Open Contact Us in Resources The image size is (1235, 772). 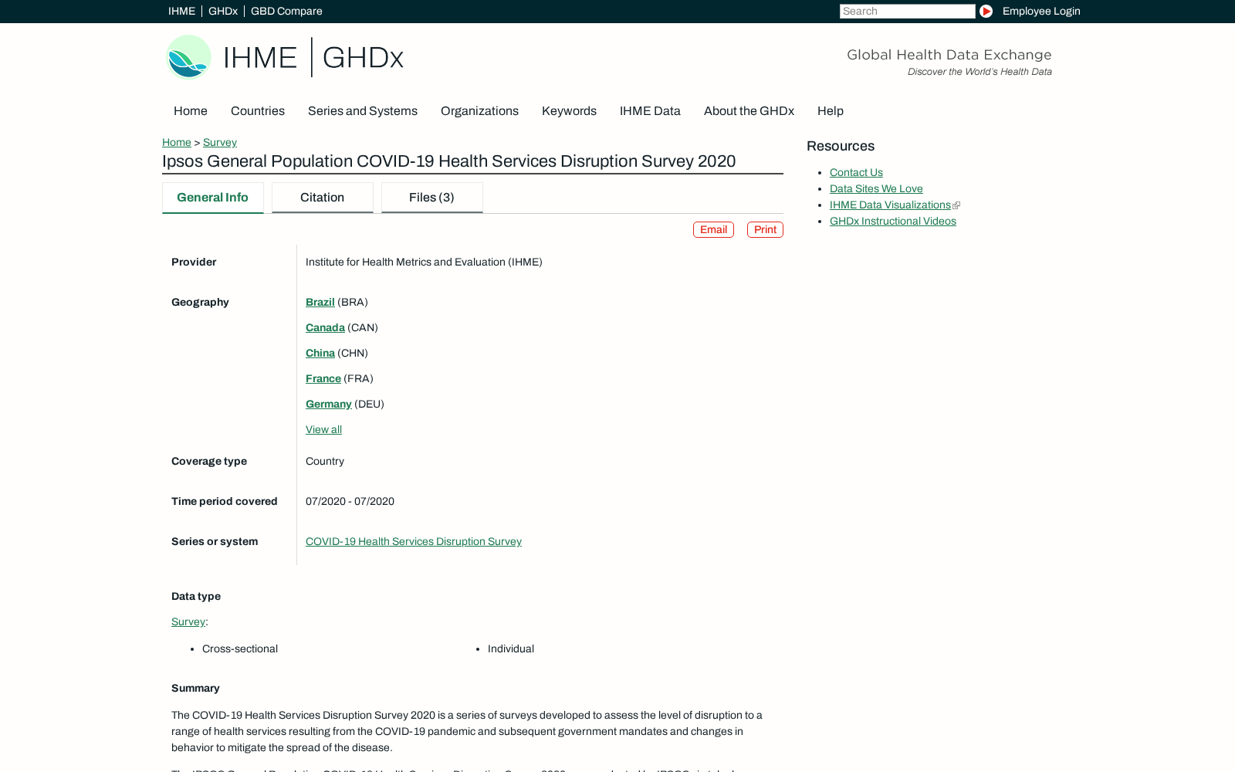coord(856,173)
